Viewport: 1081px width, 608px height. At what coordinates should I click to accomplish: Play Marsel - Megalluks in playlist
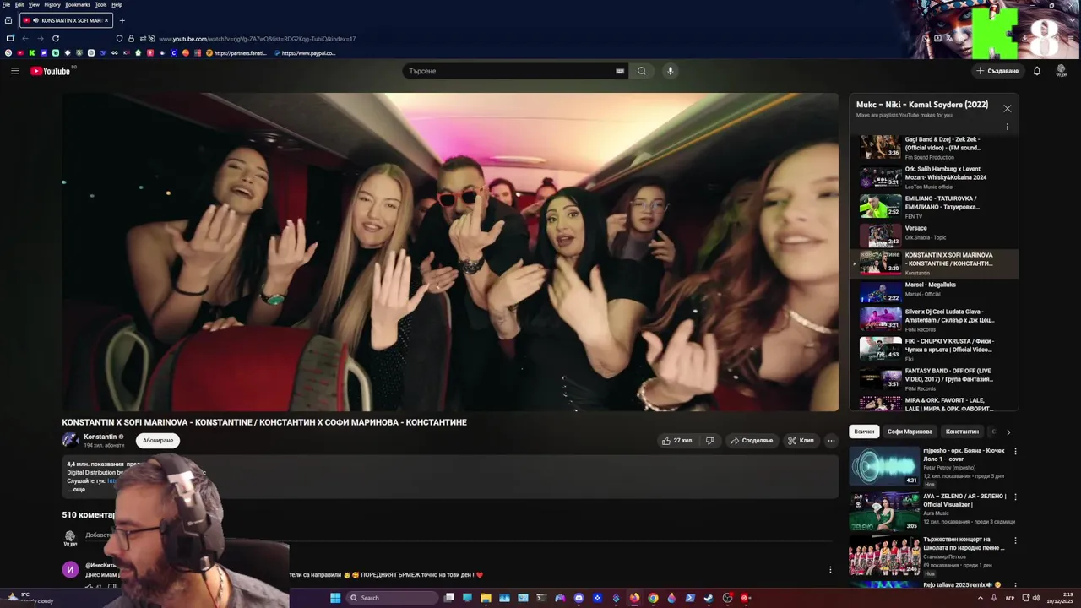(934, 290)
